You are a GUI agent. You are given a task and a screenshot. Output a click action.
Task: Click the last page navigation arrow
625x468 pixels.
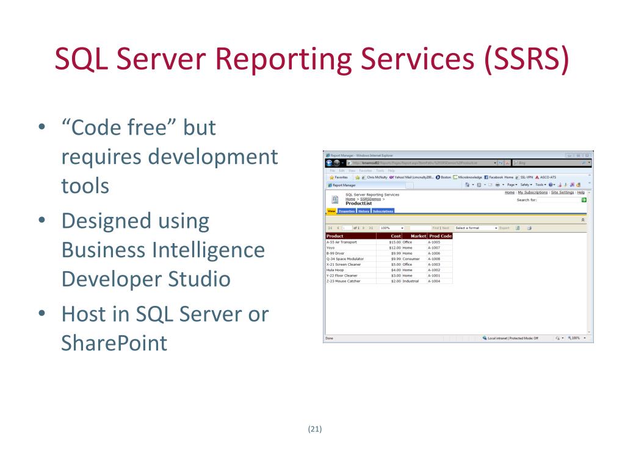tap(370, 228)
